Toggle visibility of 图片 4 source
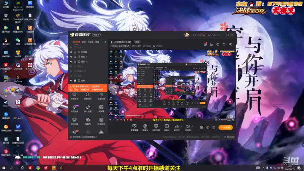Image resolution: width=304 pixels, height=171 pixels. [71, 62]
